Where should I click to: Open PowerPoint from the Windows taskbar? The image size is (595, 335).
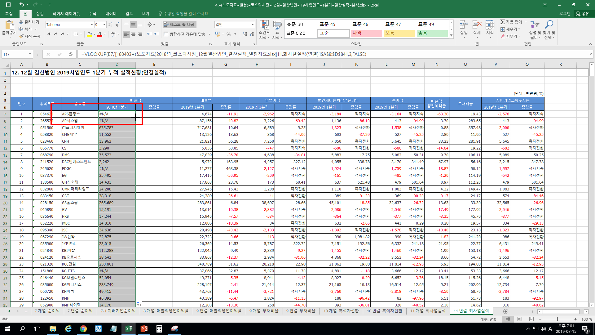tap(144, 329)
